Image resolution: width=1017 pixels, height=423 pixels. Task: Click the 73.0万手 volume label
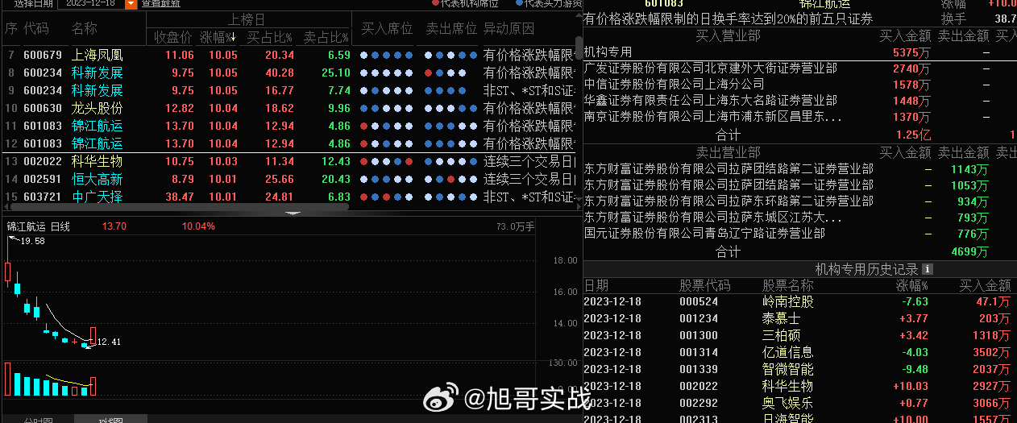pos(516,226)
